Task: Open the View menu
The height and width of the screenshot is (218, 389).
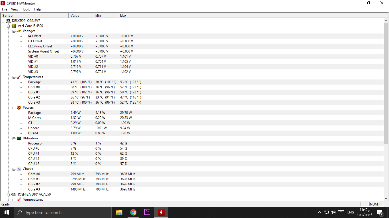Action: click(15, 9)
